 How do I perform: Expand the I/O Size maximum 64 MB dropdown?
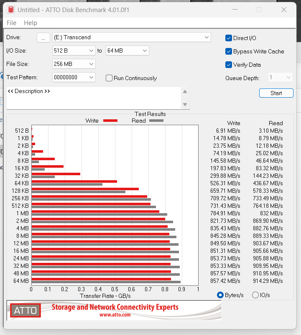tap(127, 50)
